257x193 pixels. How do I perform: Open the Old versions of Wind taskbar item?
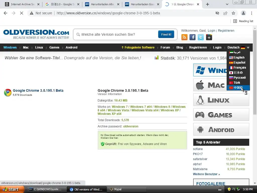pos(87,189)
